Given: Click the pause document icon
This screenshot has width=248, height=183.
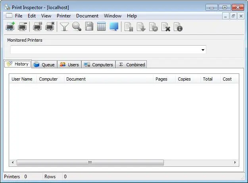Looking at the screenshot, I should tap(129, 27).
